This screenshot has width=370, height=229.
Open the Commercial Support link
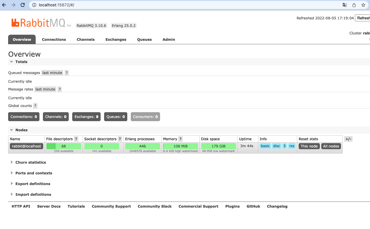[x=198, y=206]
